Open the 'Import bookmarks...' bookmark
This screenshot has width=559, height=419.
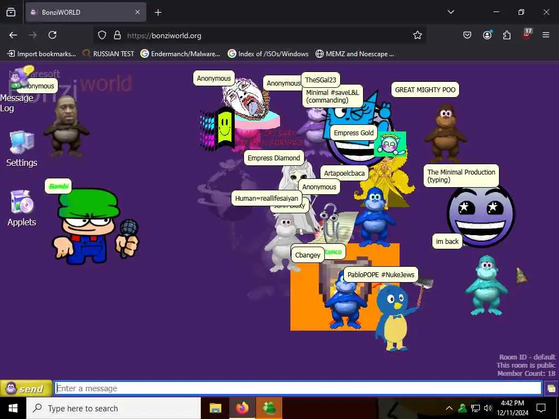[41, 54]
